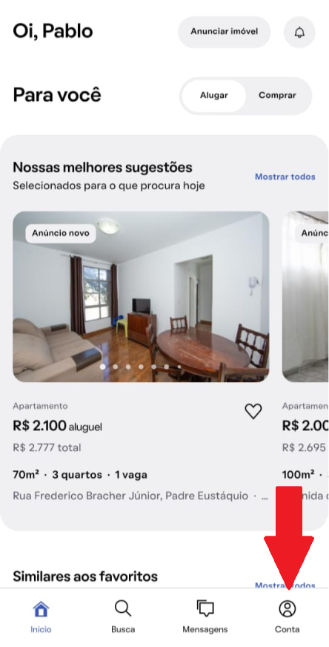Switch to the Comprar option
This screenshot has width=329, height=647.
pyautogui.click(x=277, y=95)
